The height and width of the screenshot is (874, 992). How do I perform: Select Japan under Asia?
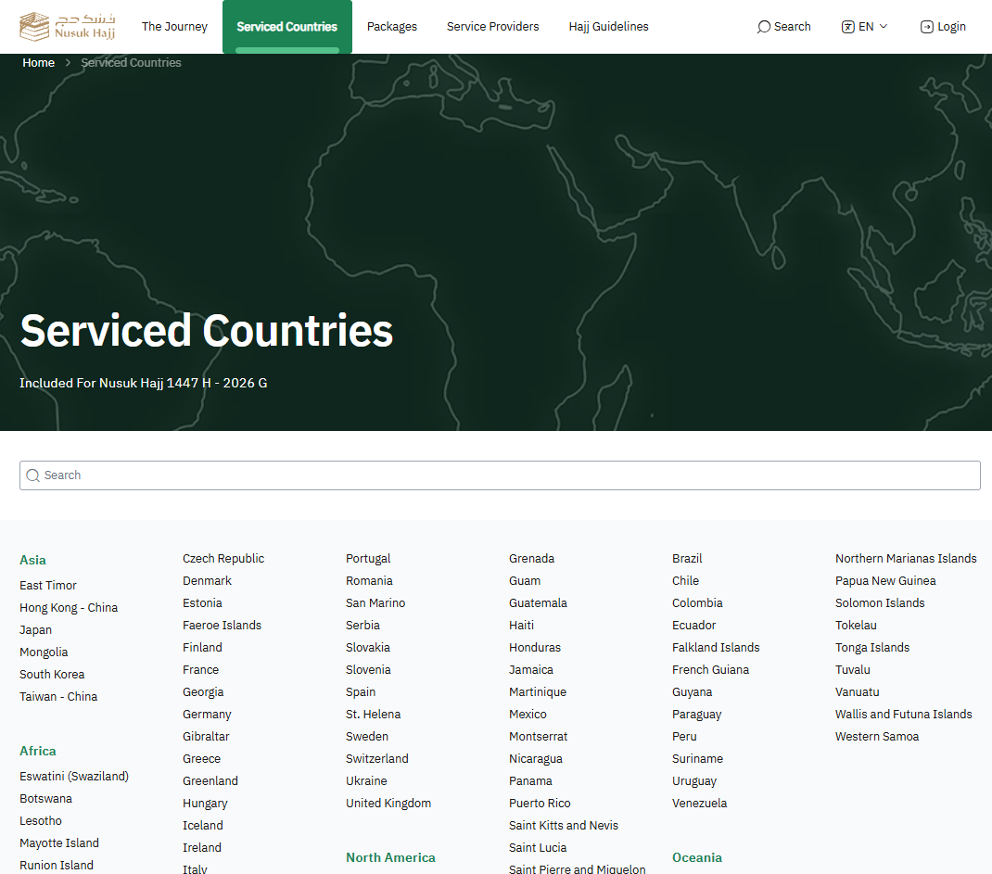[x=35, y=630]
